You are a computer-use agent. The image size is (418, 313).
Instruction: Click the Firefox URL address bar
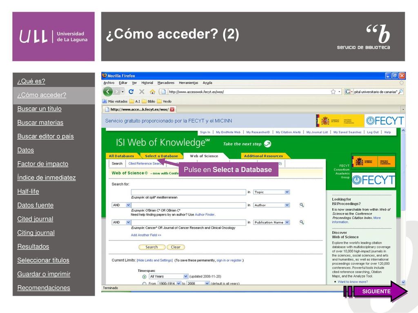(x=248, y=92)
